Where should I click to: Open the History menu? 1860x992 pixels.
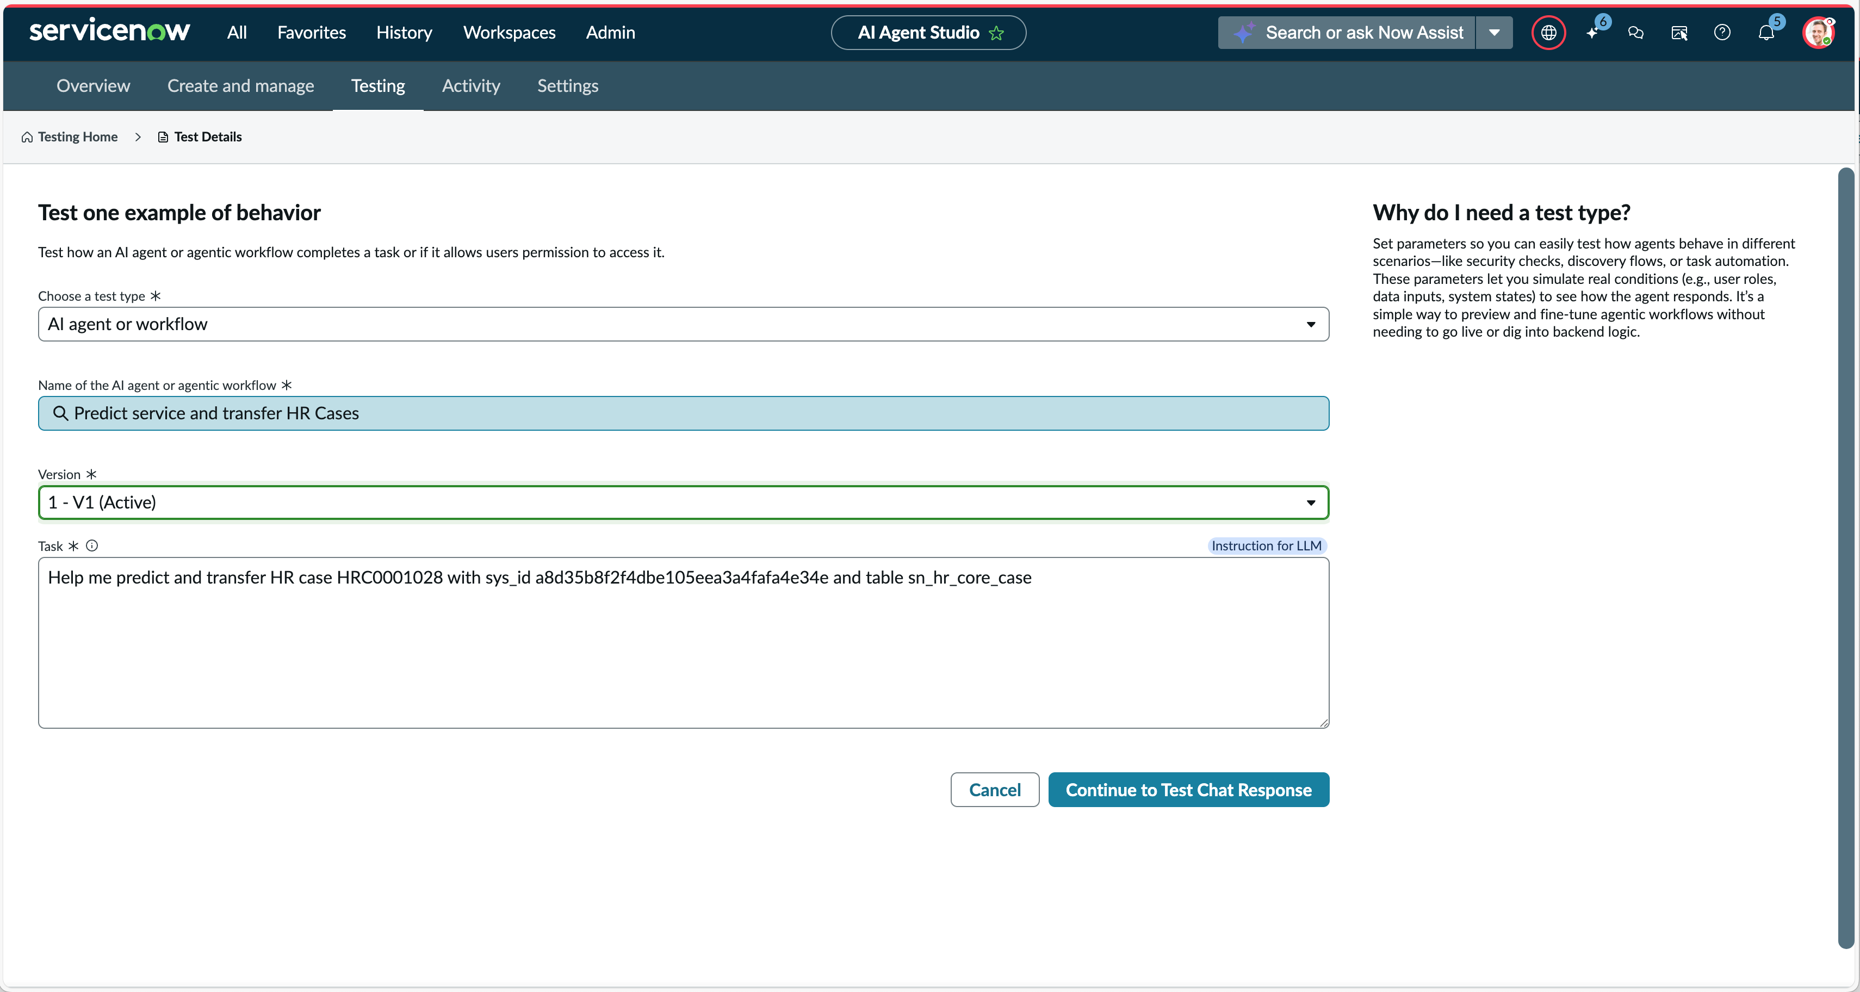404,33
